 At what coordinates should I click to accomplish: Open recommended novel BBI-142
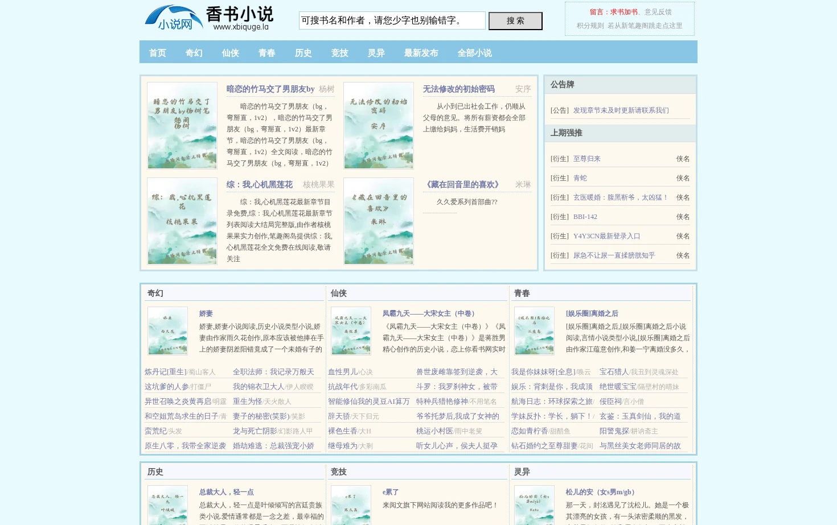click(x=585, y=217)
